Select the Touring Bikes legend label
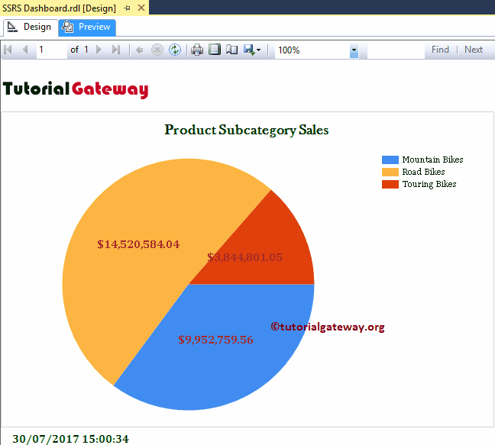495x445 pixels. point(429,185)
